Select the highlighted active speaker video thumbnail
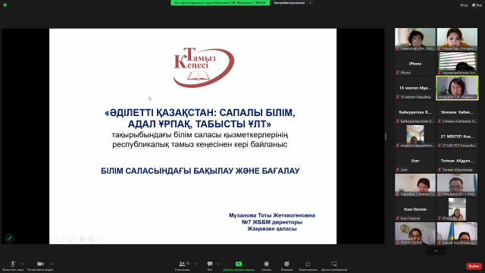The image size is (485, 273). click(x=457, y=88)
